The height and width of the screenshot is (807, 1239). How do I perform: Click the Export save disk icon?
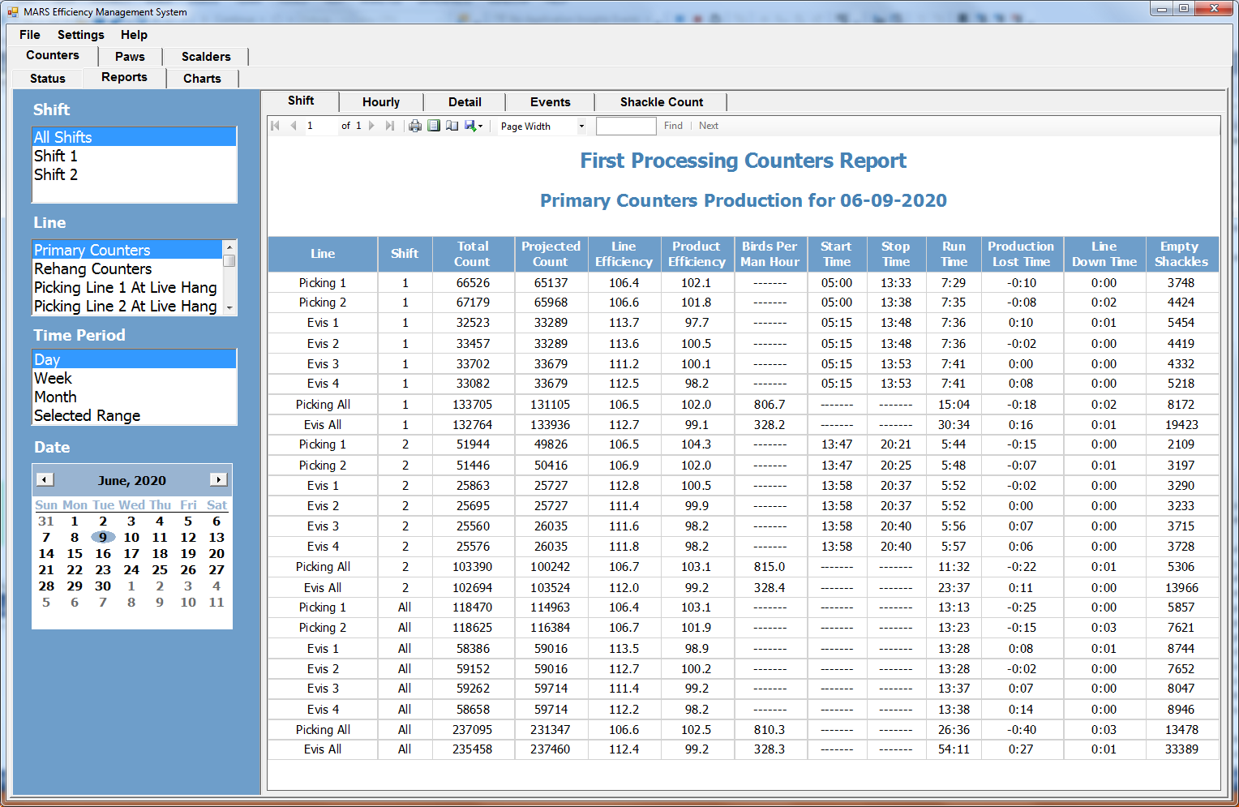coord(470,126)
